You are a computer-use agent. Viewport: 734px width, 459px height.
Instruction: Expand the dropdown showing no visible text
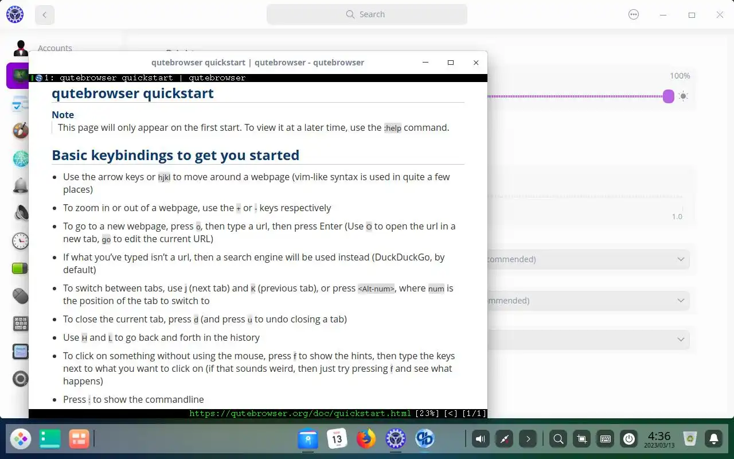(x=588, y=340)
